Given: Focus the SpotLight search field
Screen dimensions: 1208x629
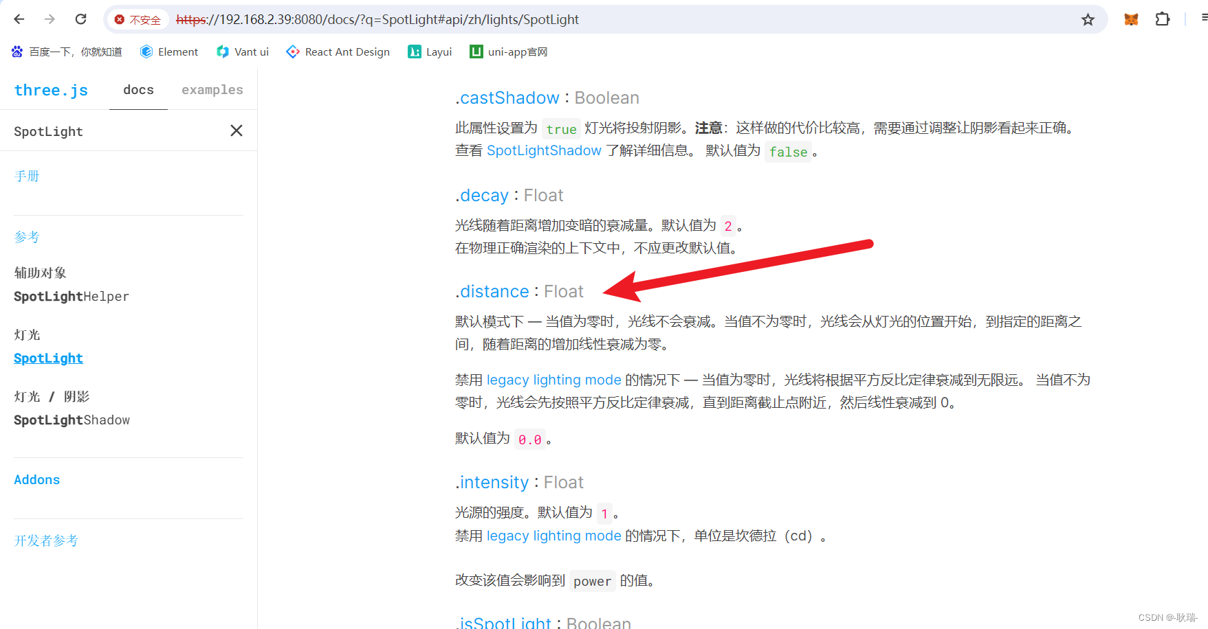Looking at the screenshot, I should 117,131.
